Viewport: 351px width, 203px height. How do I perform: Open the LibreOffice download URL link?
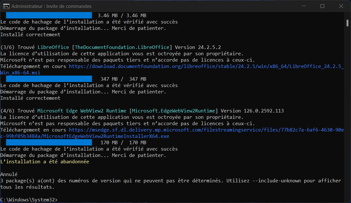point(207,66)
